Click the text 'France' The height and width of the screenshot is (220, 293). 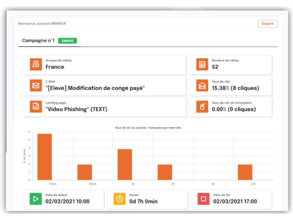coord(55,67)
